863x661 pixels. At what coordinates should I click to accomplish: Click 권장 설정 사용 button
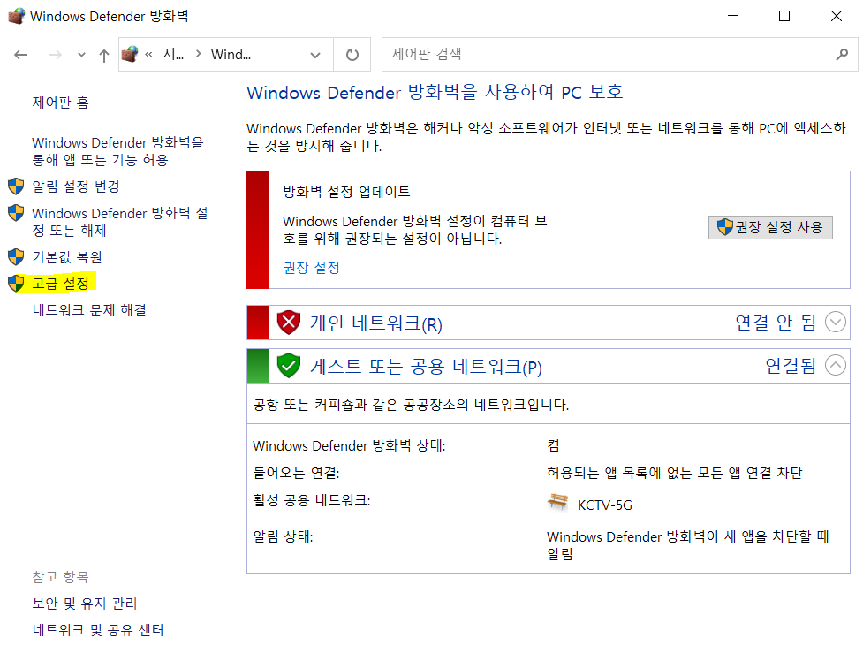pos(770,227)
